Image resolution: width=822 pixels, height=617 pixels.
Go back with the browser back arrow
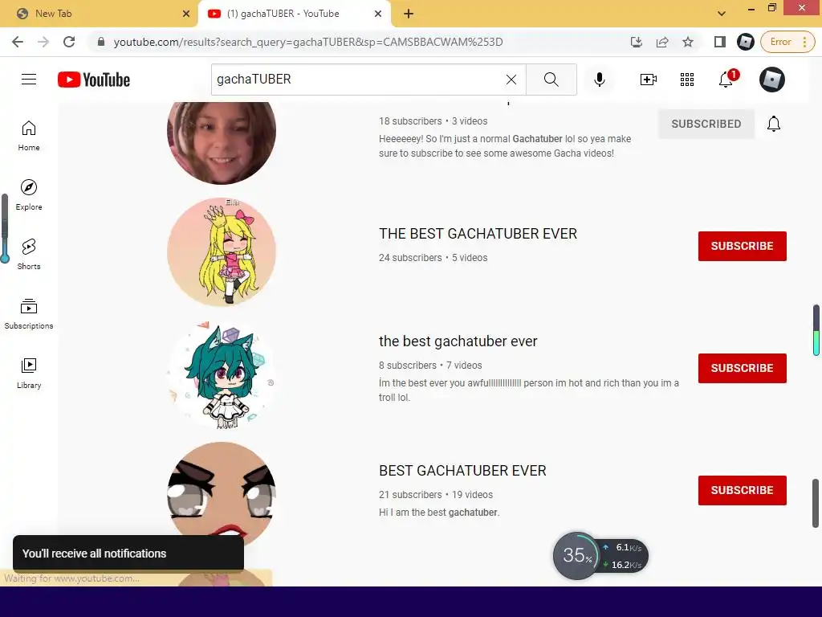pyautogui.click(x=18, y=42)
